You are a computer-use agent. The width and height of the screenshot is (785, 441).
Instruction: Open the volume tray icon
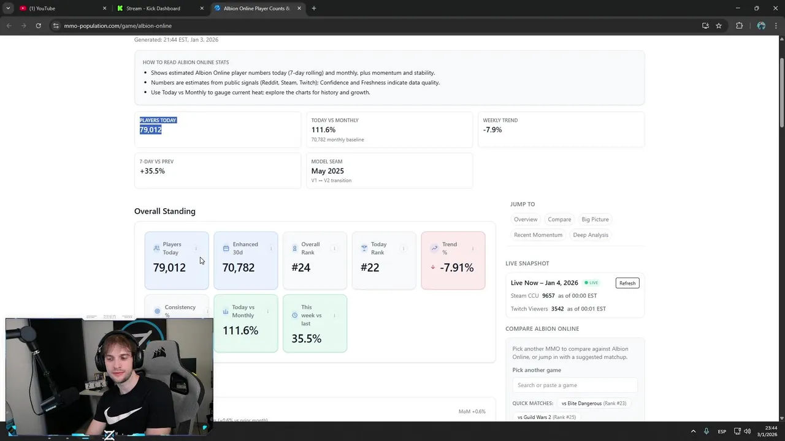click(747, 431)
